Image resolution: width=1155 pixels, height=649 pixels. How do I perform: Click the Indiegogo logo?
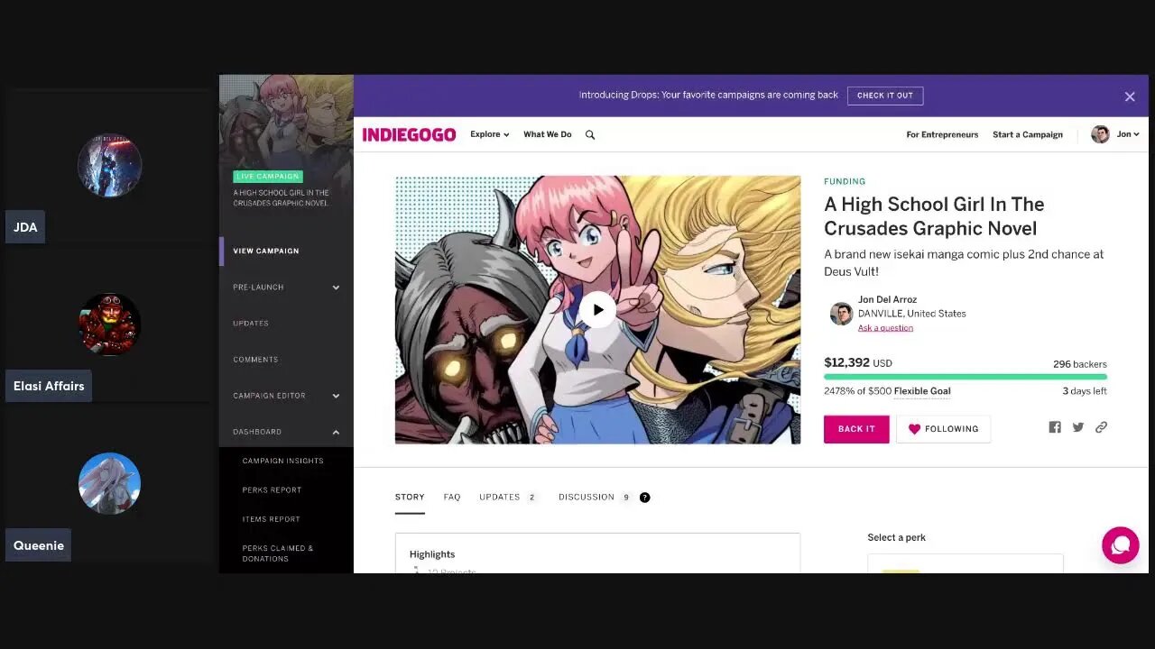tap(409, 134)
